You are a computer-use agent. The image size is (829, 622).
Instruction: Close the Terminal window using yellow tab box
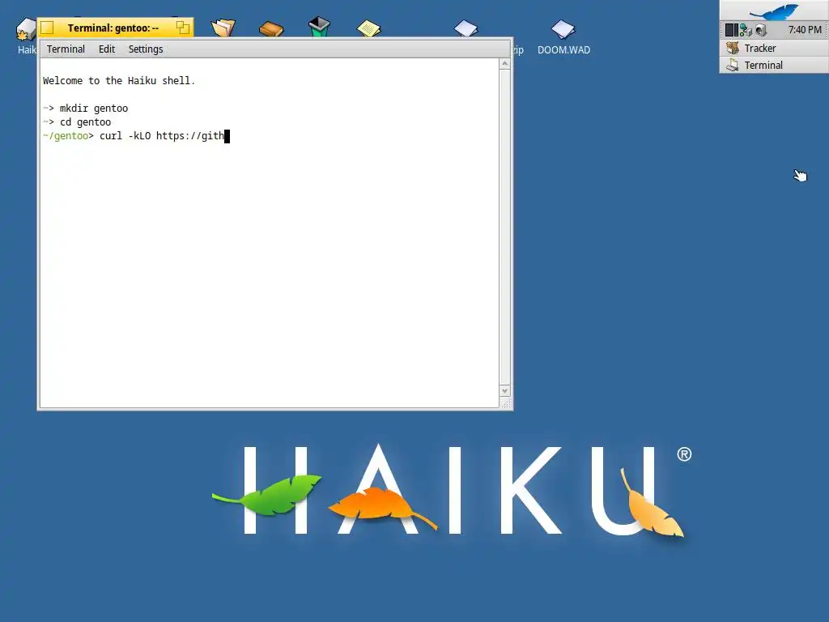47,28
